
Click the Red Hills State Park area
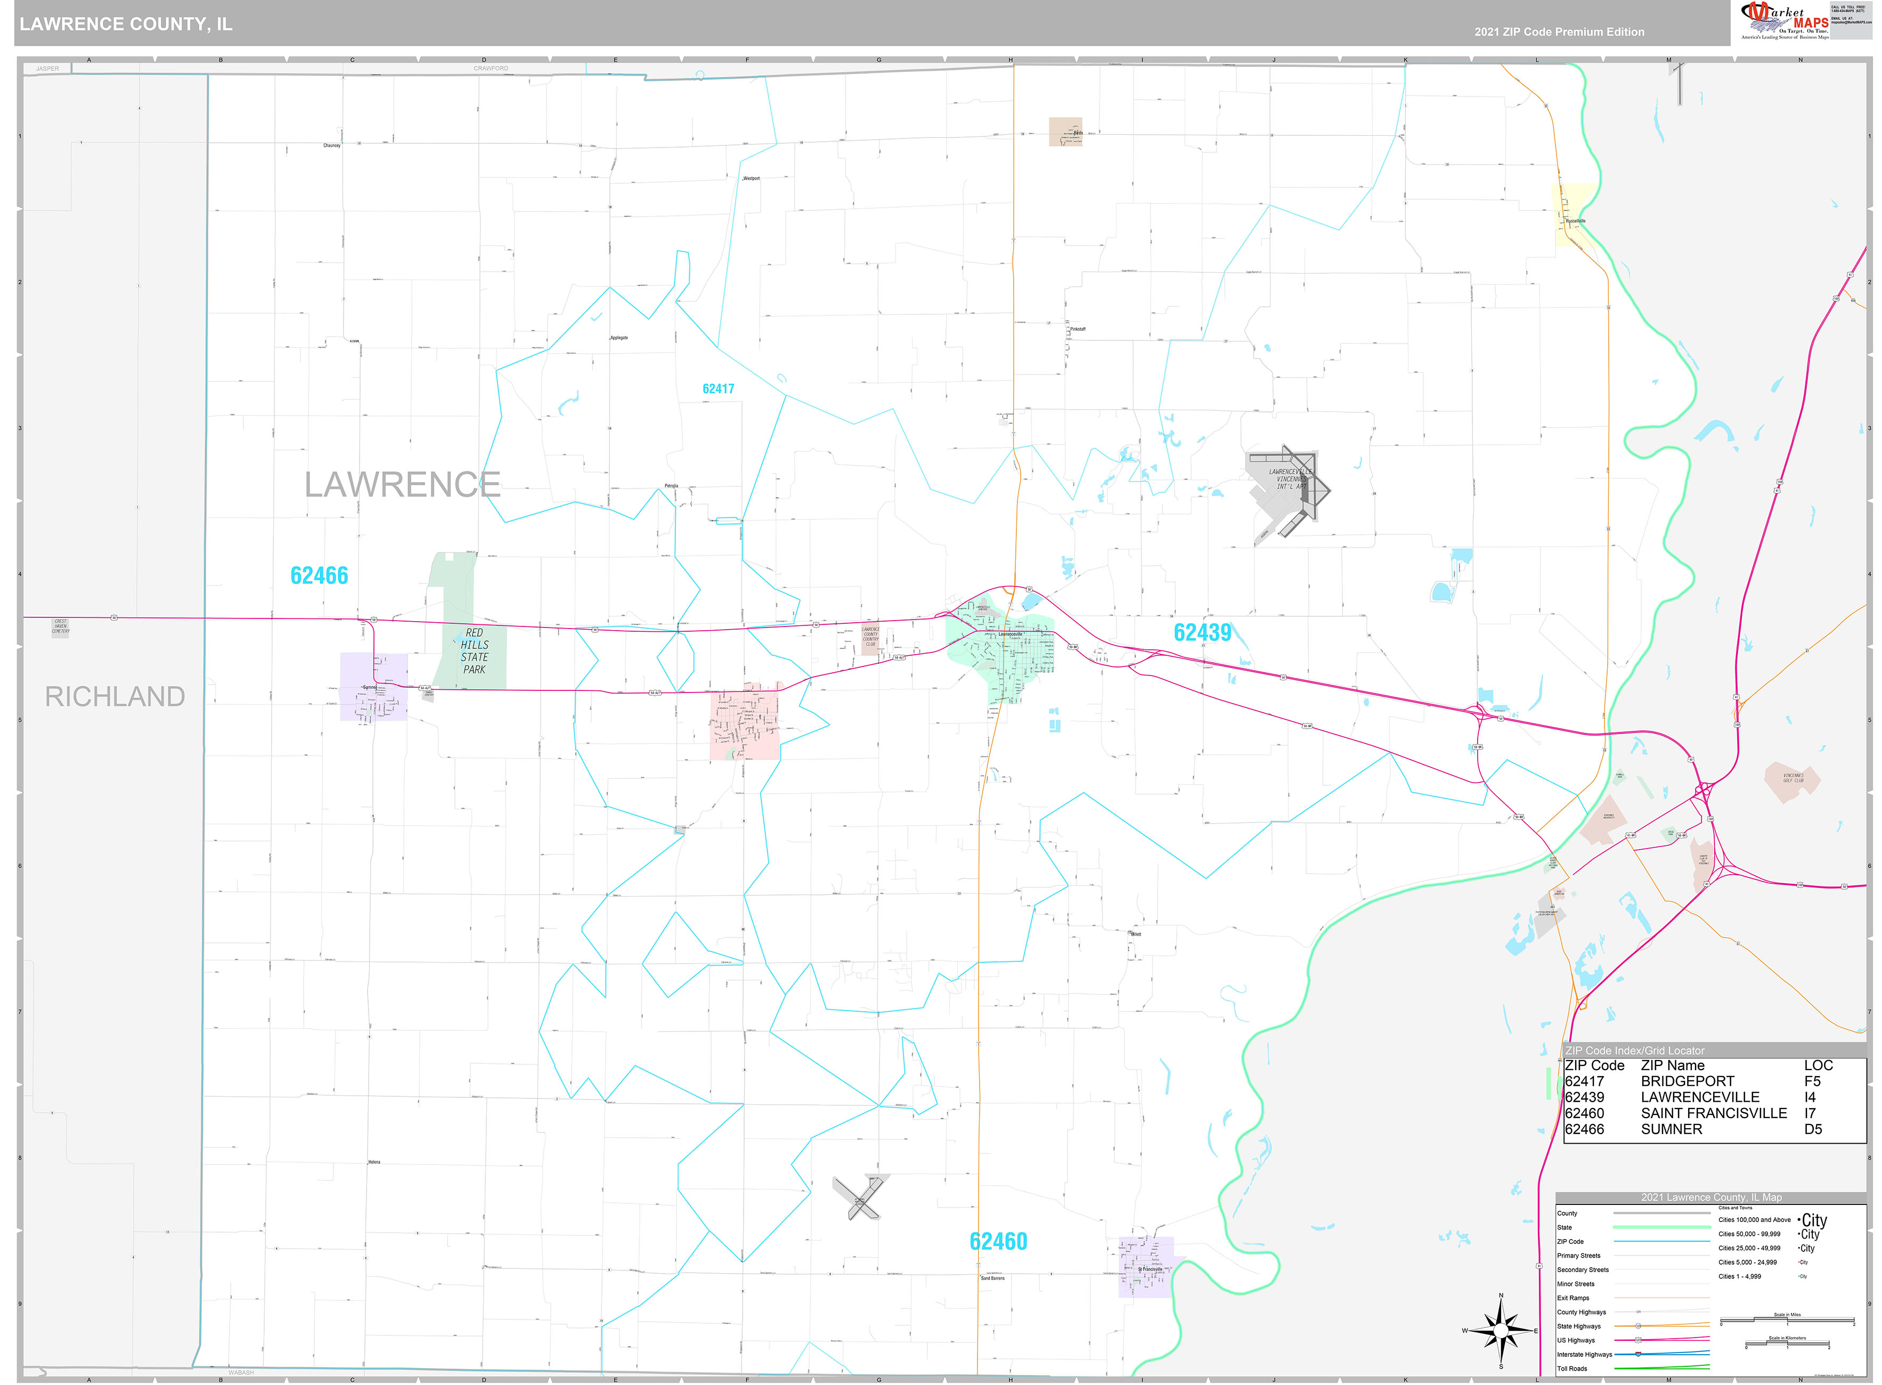474,651
